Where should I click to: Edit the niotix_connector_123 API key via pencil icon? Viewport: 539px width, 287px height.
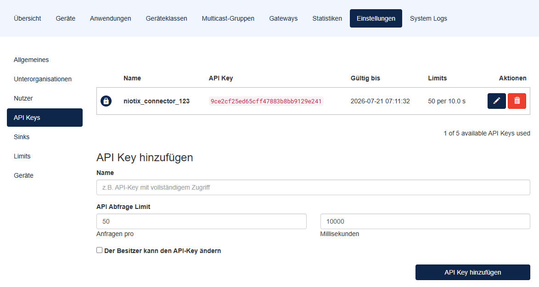496,101
